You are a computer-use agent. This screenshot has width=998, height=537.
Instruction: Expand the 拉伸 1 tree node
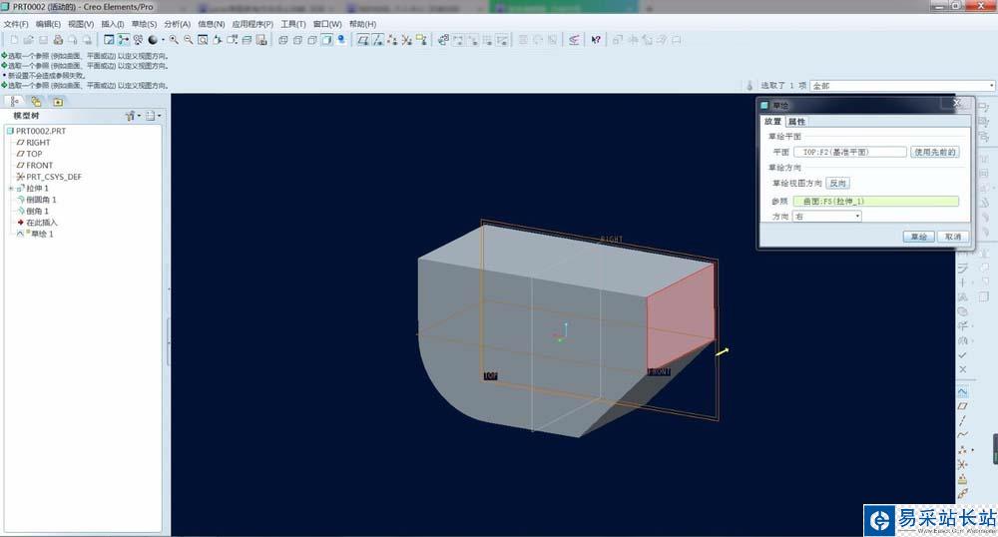11,189
